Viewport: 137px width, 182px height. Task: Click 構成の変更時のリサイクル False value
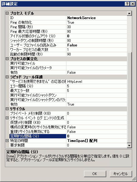(97, 127)
